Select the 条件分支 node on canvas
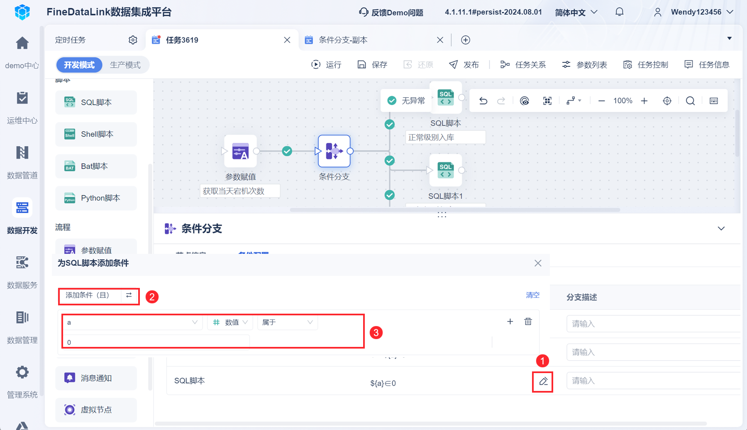The width and height of the screenshot is (747, 430). click(x=334, y=151)
